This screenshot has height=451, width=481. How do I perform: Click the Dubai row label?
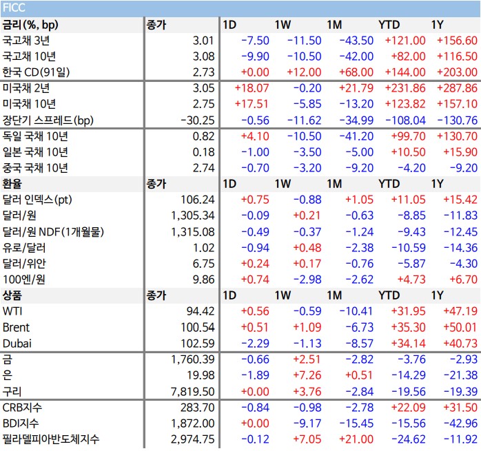tap(17, 344)
